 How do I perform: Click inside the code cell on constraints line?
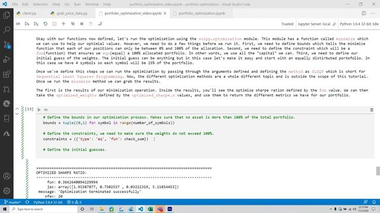[x=96, y=139]
